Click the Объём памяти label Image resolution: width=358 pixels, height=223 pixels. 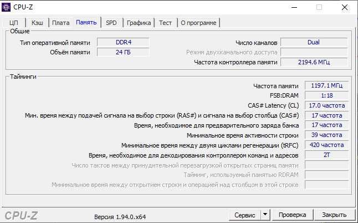click(70, 52)
